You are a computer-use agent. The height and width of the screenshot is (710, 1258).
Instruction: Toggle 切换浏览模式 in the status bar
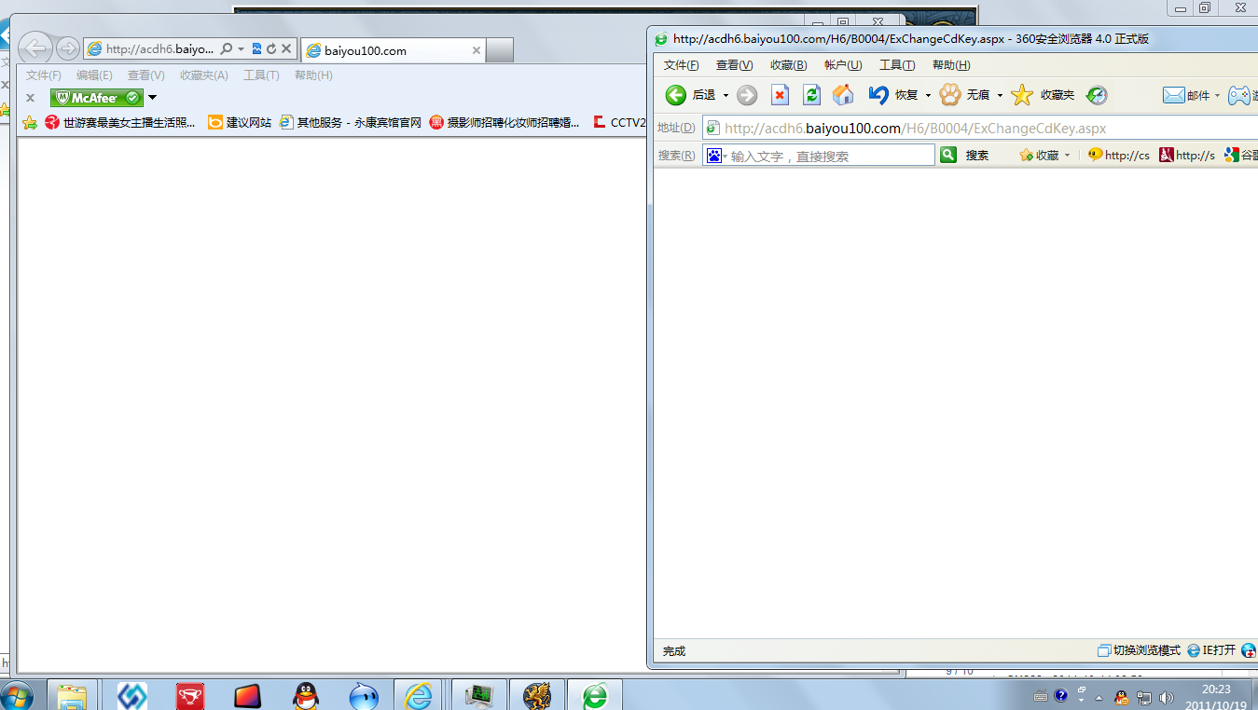point(1139,650)
